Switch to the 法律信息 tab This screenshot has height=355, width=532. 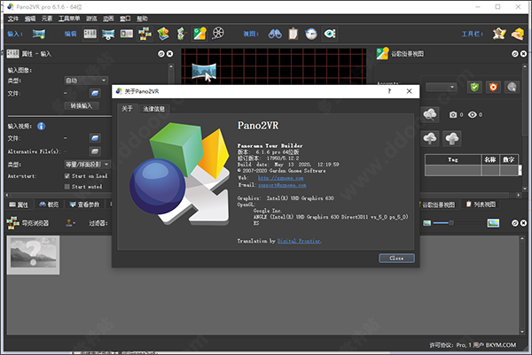153,108
